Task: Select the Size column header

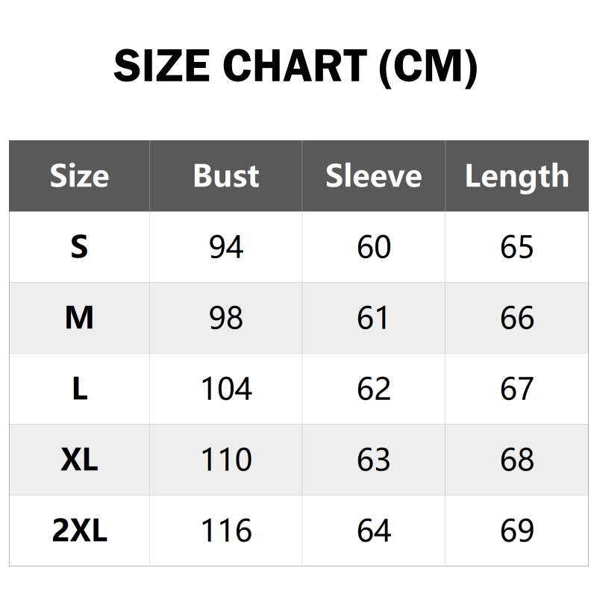Action: [x=79, y=176]
